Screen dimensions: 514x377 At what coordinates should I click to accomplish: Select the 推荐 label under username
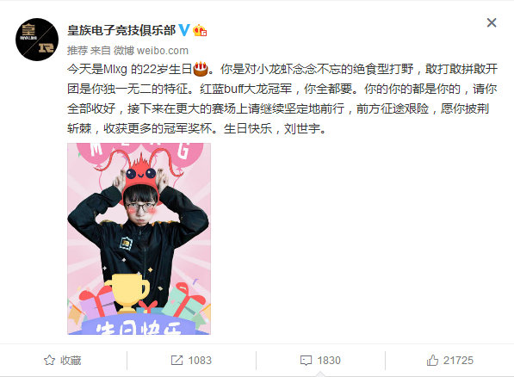(x=77, y=51)
